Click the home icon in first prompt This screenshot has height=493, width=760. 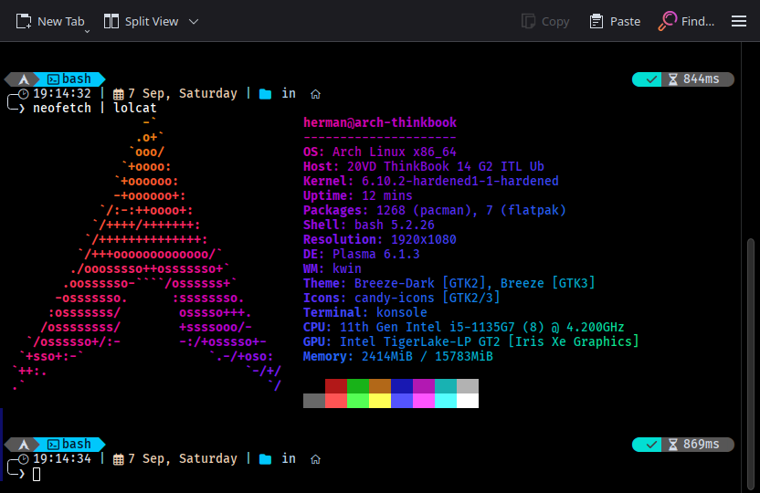pyautogui.click(x=315, y=94)
